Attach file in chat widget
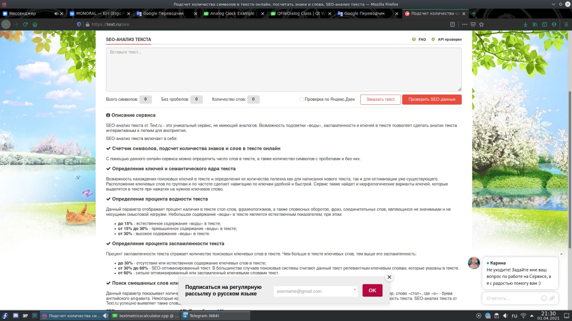572x321 pixels. (552, 298)
